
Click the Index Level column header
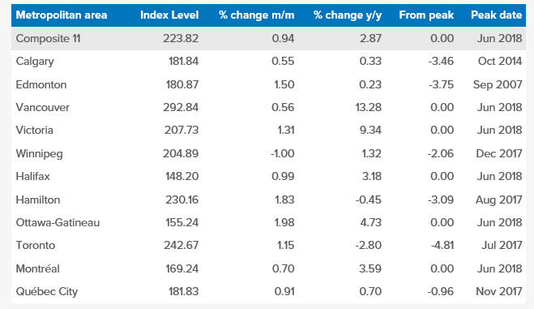(169, 15)
